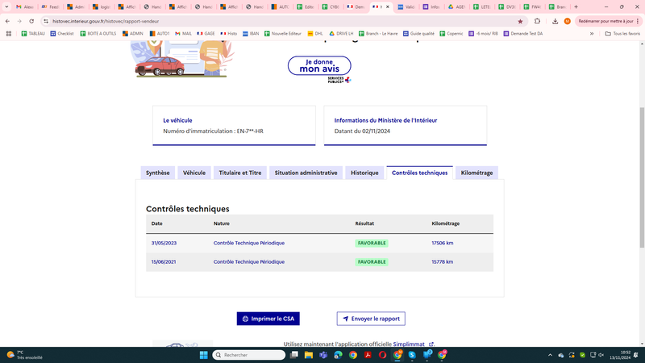Select the Contrôles techniques tab
Viewport: 645px width, 363px height.
coord(419,173)
